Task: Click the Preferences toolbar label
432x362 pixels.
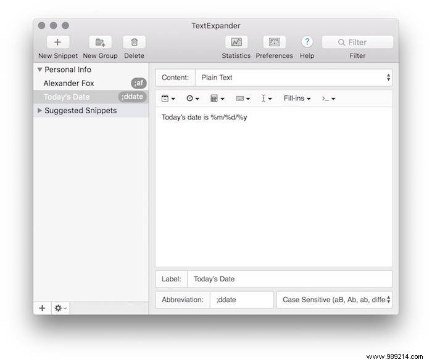Action: click(274, 56)
